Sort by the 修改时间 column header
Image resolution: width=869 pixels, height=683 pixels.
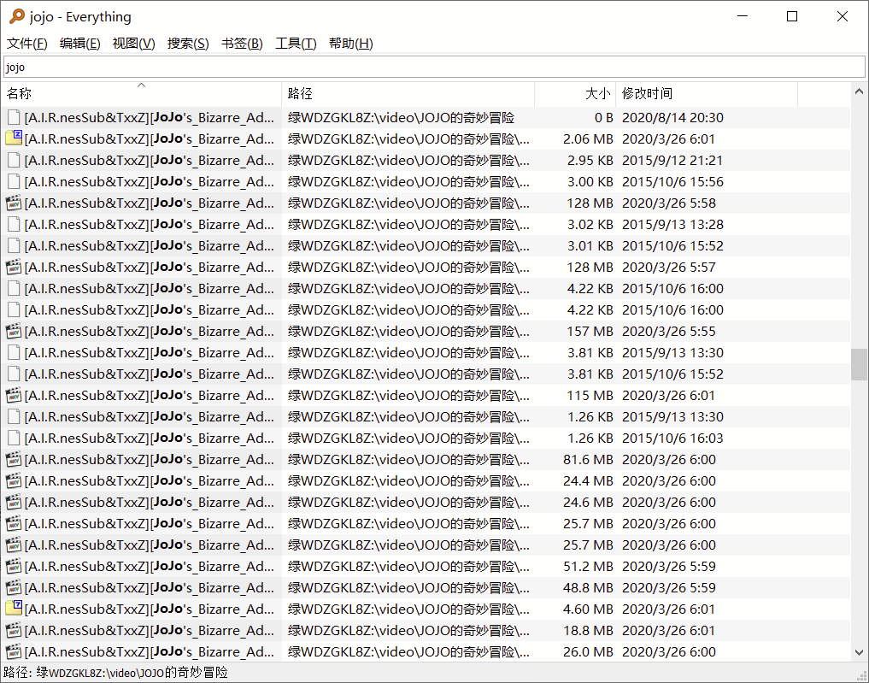(707, 94)
